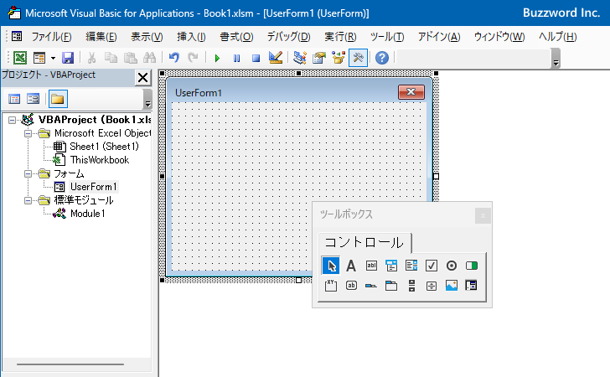610x377 pixels.
Task: Toggle Folders view in project pane
Action: (58, 99)
